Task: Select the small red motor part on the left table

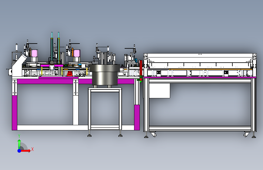Action: [70, 74]
